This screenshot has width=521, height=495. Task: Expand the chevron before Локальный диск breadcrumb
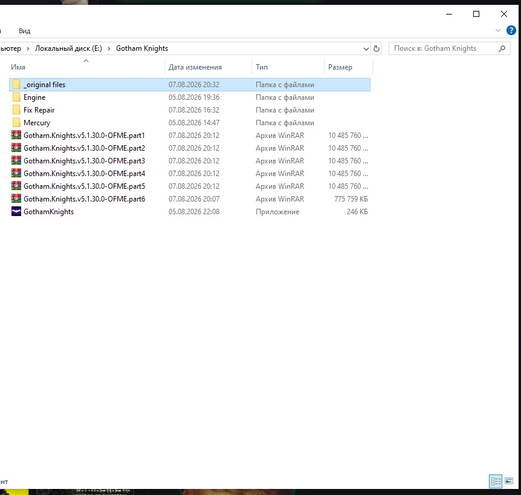(x=28, y=48)
